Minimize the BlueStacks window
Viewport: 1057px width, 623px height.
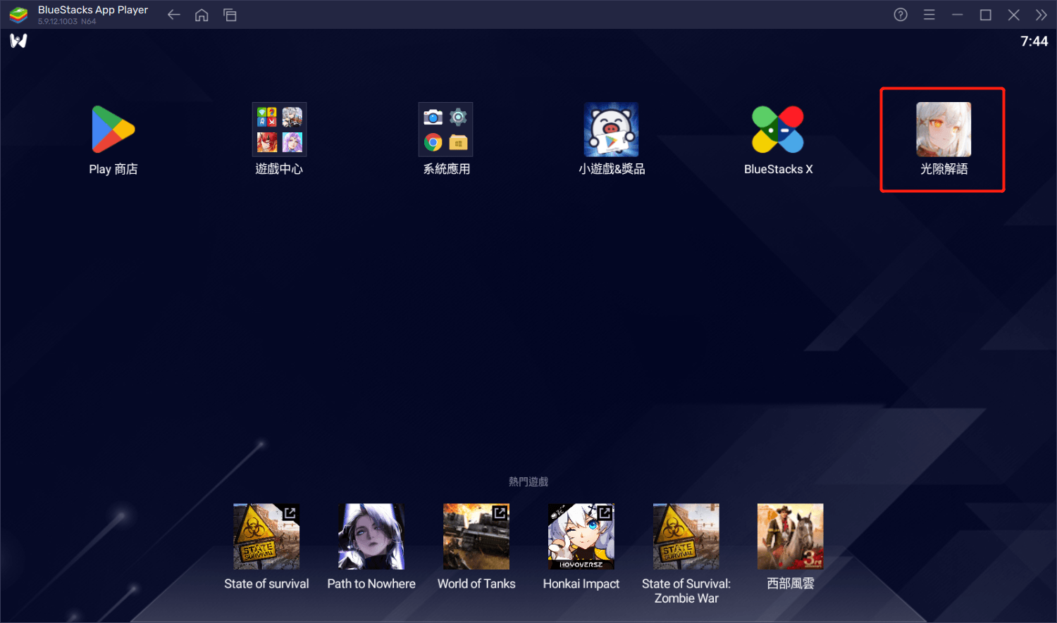957,15
